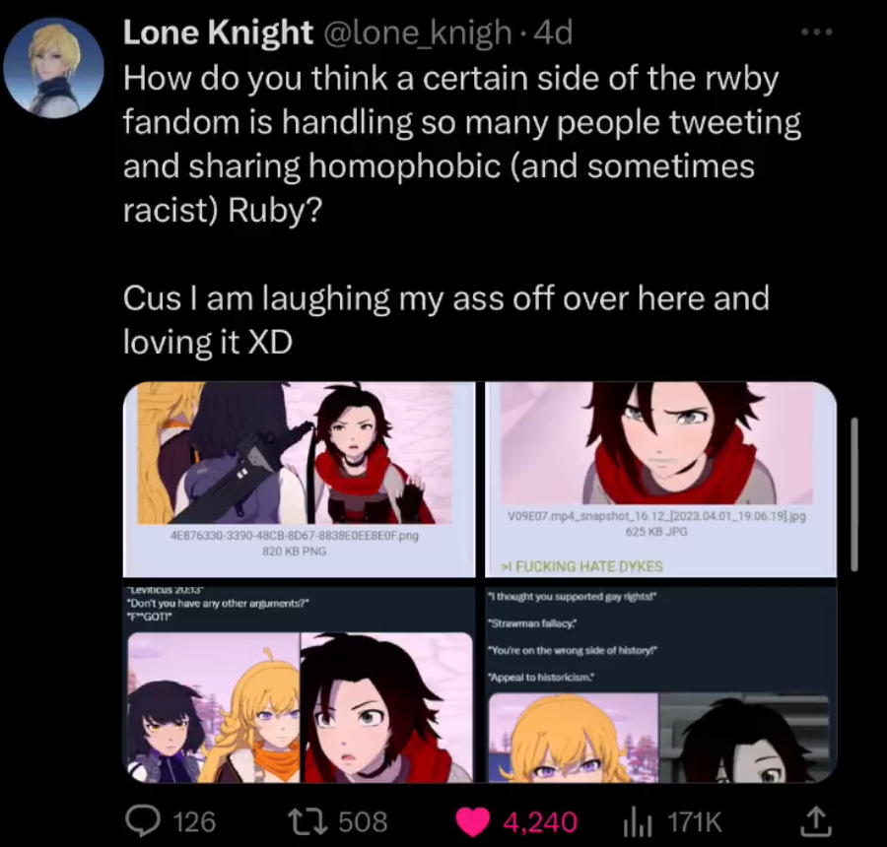
Task: Click the 171K views count
Action: click(x=695, y=822)
